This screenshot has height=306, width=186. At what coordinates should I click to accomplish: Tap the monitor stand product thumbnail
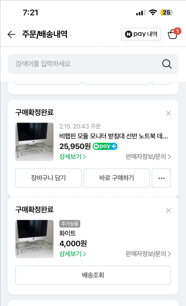pos(34,142)
